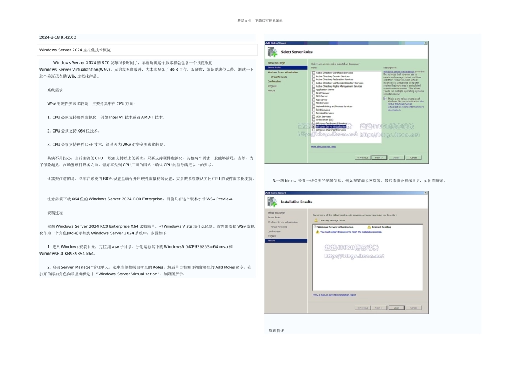Check Active Directory Federation Services role
The width and height of the screenshot is (520, 368).
coord(314,79)
